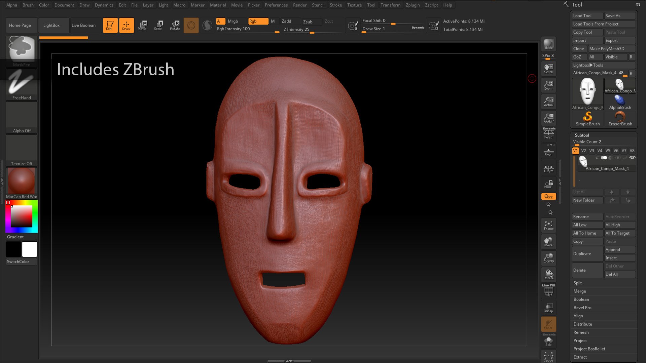Select the Scale transform tool
This screenshot has width=646, height=363.
coord(158,25)
